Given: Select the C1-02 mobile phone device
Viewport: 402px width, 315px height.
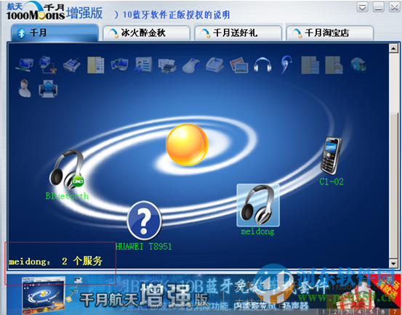Looking at the screenshot, I should pyautogui.click(x=331, y=156).
